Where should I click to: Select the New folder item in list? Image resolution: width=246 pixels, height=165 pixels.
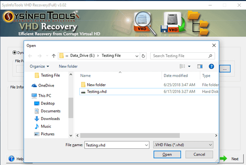coord(149,85)
